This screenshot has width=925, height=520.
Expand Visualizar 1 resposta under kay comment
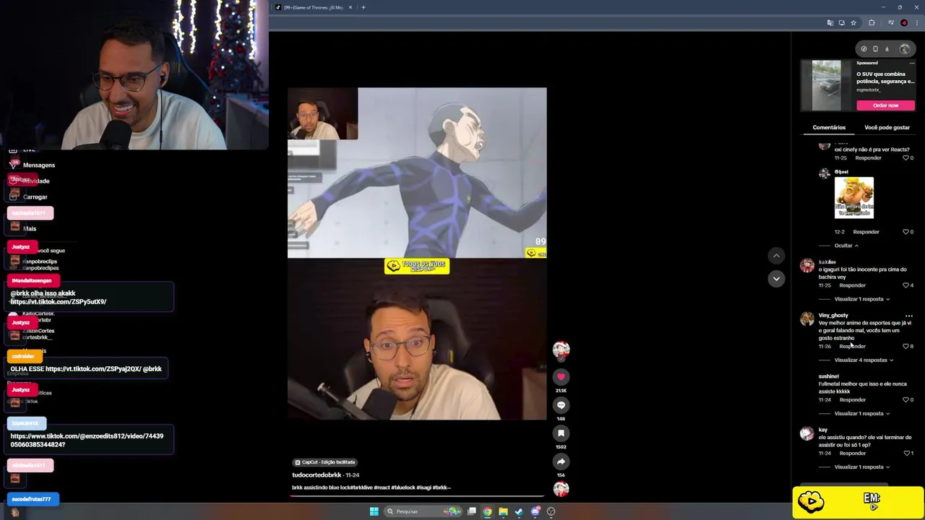point(861,467)
